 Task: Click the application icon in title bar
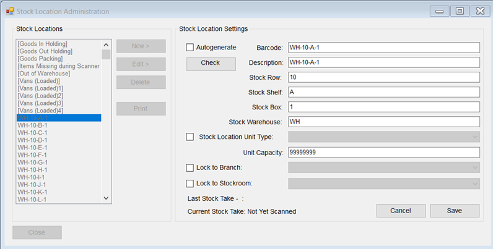(x=9, y=11)
